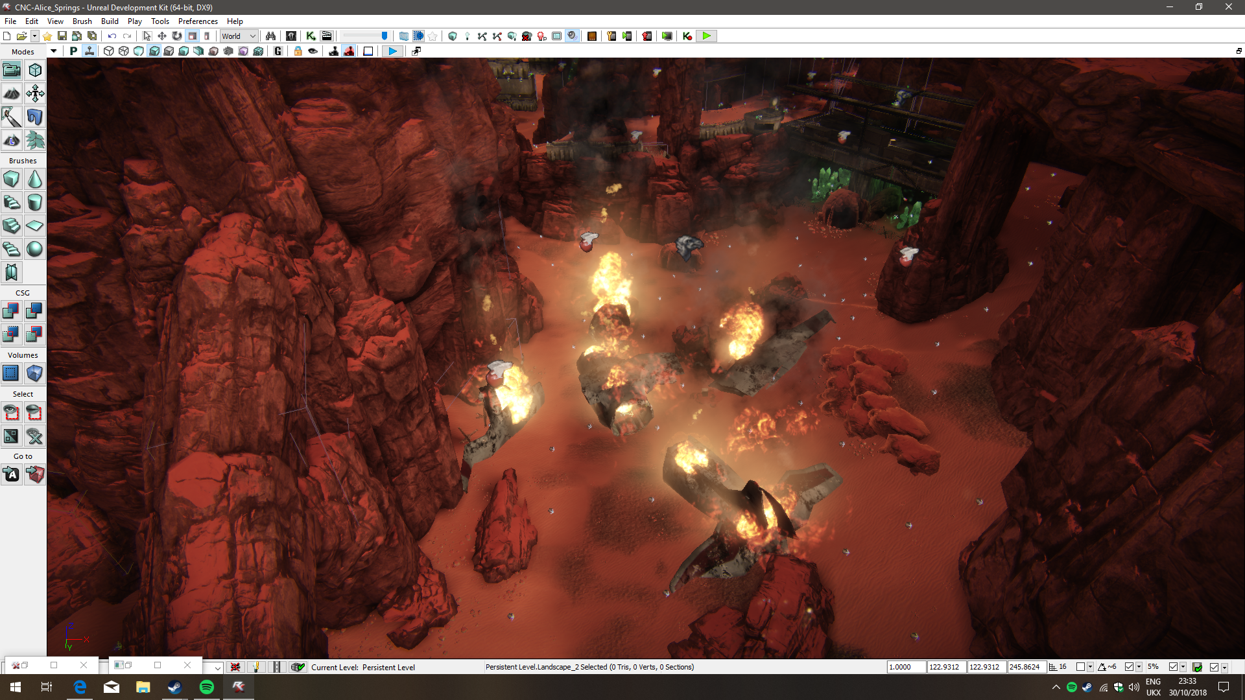
Task: Apply CSG Subtract operation
Action: (x=35, y=311)
